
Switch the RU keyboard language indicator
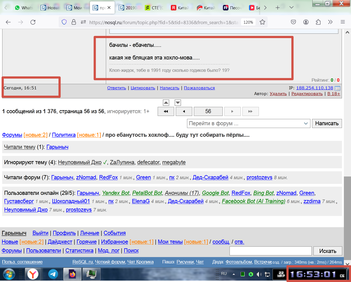coord(224,274)
